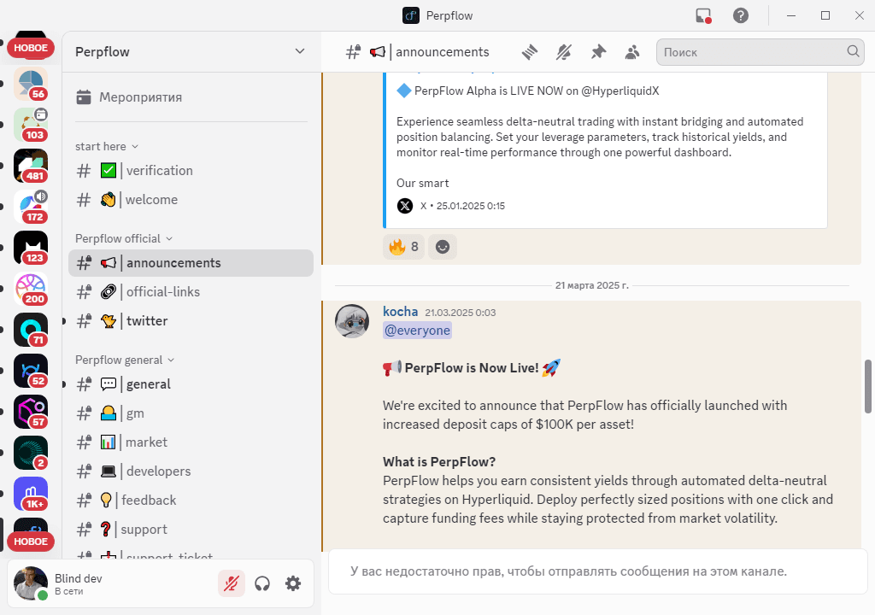The image size is (875, 615).
Task: Open the server with the 2 badge
Action: (x=31, y=453)
